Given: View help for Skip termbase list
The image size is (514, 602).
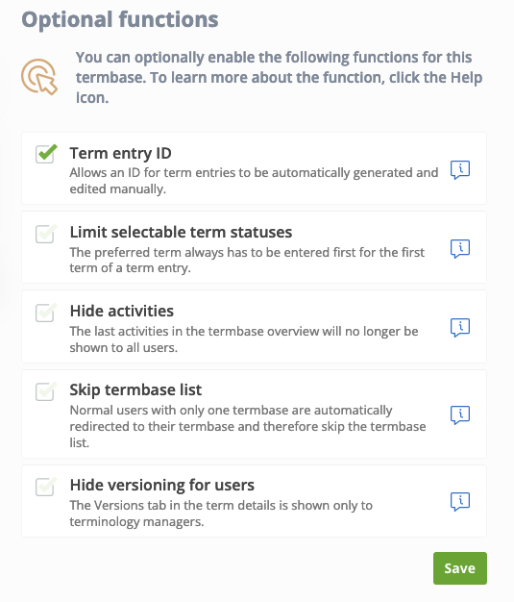Looking at the screenshot, I should tap(460, 414).
